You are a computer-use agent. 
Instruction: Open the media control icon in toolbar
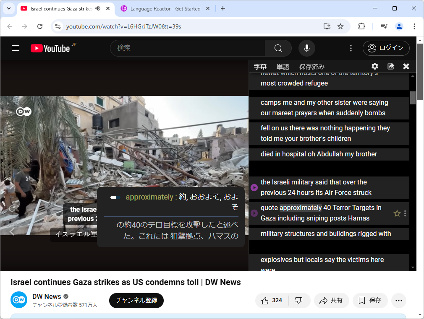(384, 26)
